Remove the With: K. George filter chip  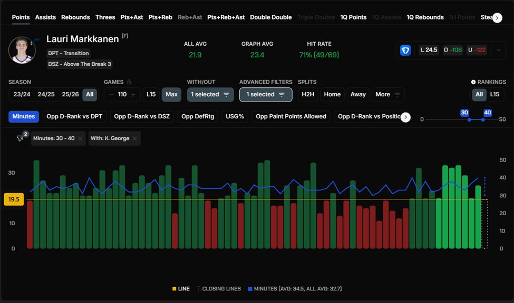click(x=135, y=138)
